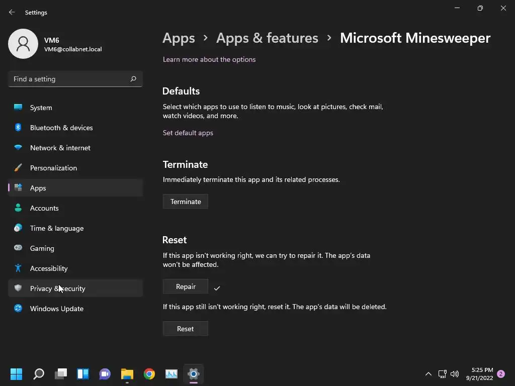Open File Explorer from the taskbar
Image resolution: width=515 pixels, height=386 pixels.
tap(127, 374)
